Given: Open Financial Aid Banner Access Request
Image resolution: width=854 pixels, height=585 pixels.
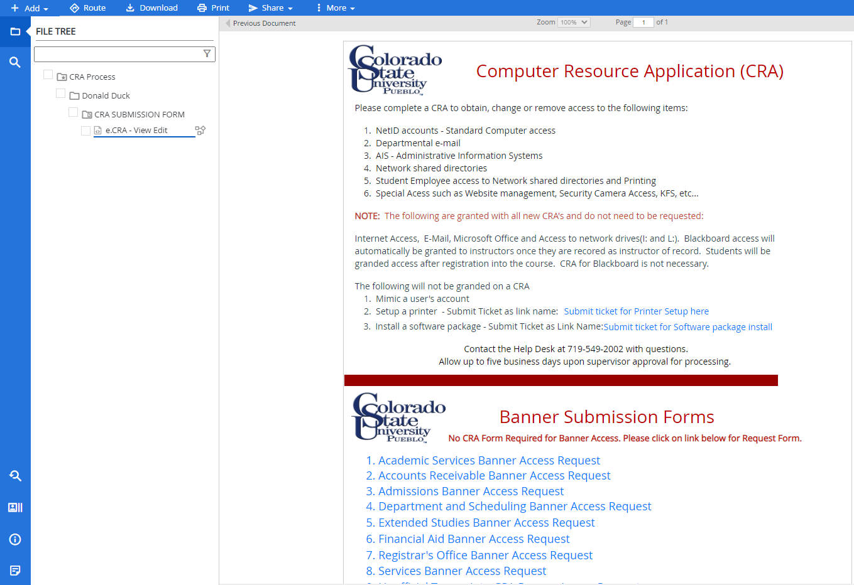Looking at the screenshot, I should coord(474,539).
